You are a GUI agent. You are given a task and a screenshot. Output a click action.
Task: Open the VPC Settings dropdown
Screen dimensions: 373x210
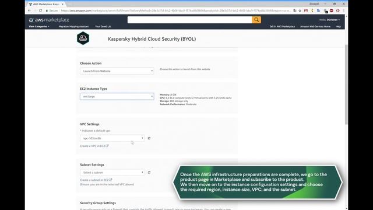coord(112,138)
